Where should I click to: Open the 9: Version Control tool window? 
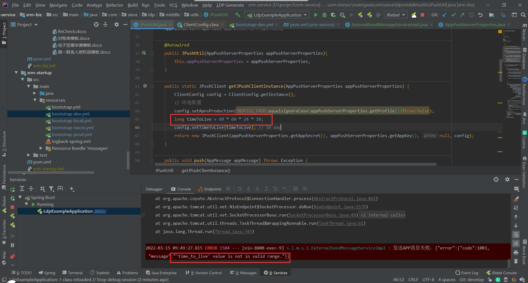point(204,273)
